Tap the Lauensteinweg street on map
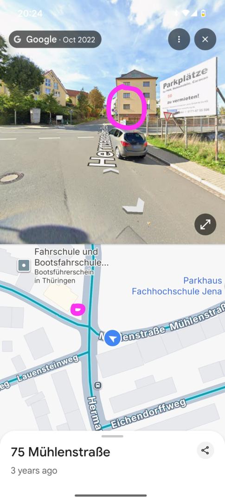 pyautogui.click(x=48, y=368)
